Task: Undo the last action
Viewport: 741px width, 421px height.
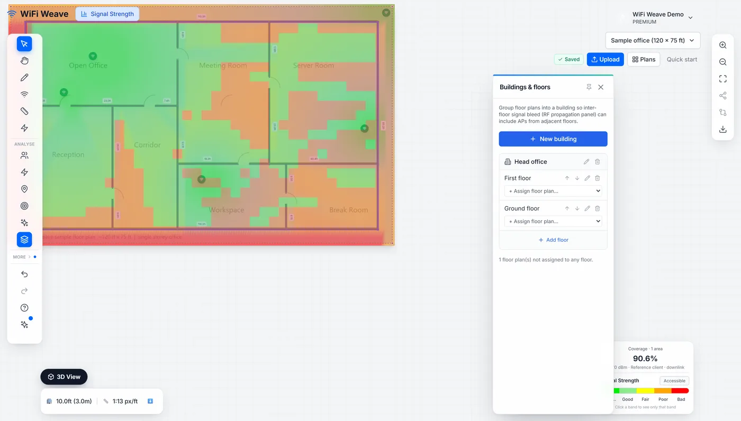Action: 24,274
